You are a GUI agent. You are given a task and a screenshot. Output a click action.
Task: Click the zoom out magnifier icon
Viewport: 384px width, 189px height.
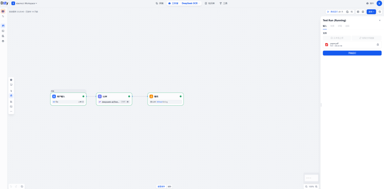coord(306,187)
